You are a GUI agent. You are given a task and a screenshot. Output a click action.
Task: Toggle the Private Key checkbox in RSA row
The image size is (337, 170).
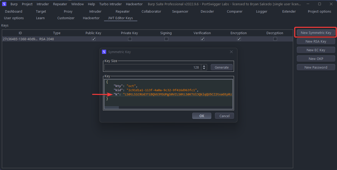pyautogui.click(x=130, y=39)
